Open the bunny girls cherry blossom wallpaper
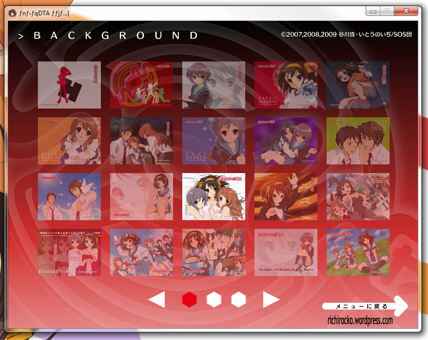Image resolution: width=428 pixels, height=340 pixels. pos(358,197)
